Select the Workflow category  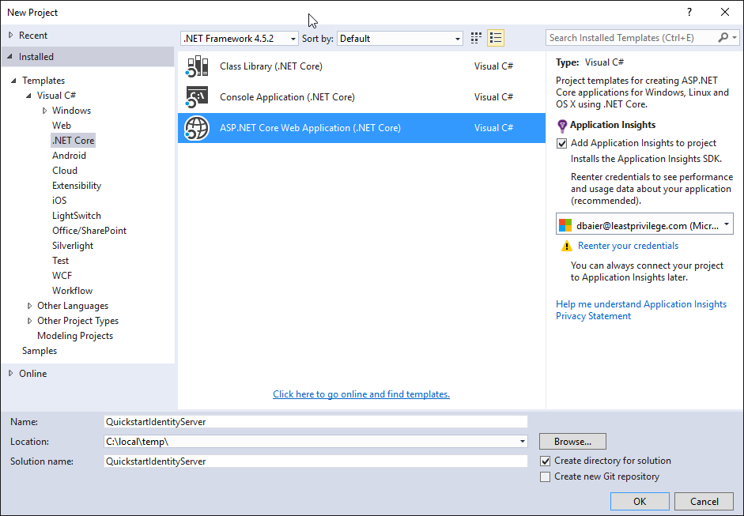point(72,291)
